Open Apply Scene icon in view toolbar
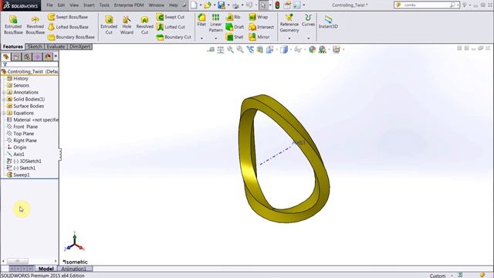This screenshot has height=278, width=494. pyautogui.click(x=322, y=49)
